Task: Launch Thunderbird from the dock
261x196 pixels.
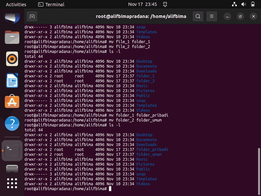Action: tap(12, 18)
